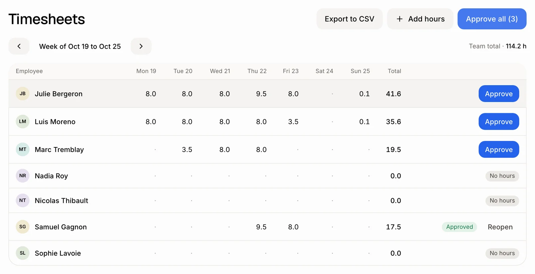Approve all three pending timesheets

pyautogui.click(x=492, y=19)
